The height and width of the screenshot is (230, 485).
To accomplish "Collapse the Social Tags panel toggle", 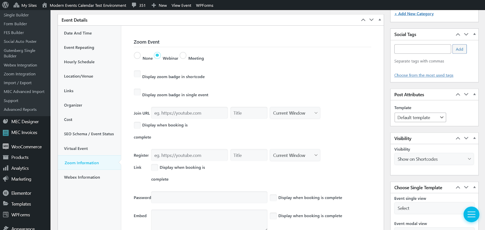I will (474, 34).
